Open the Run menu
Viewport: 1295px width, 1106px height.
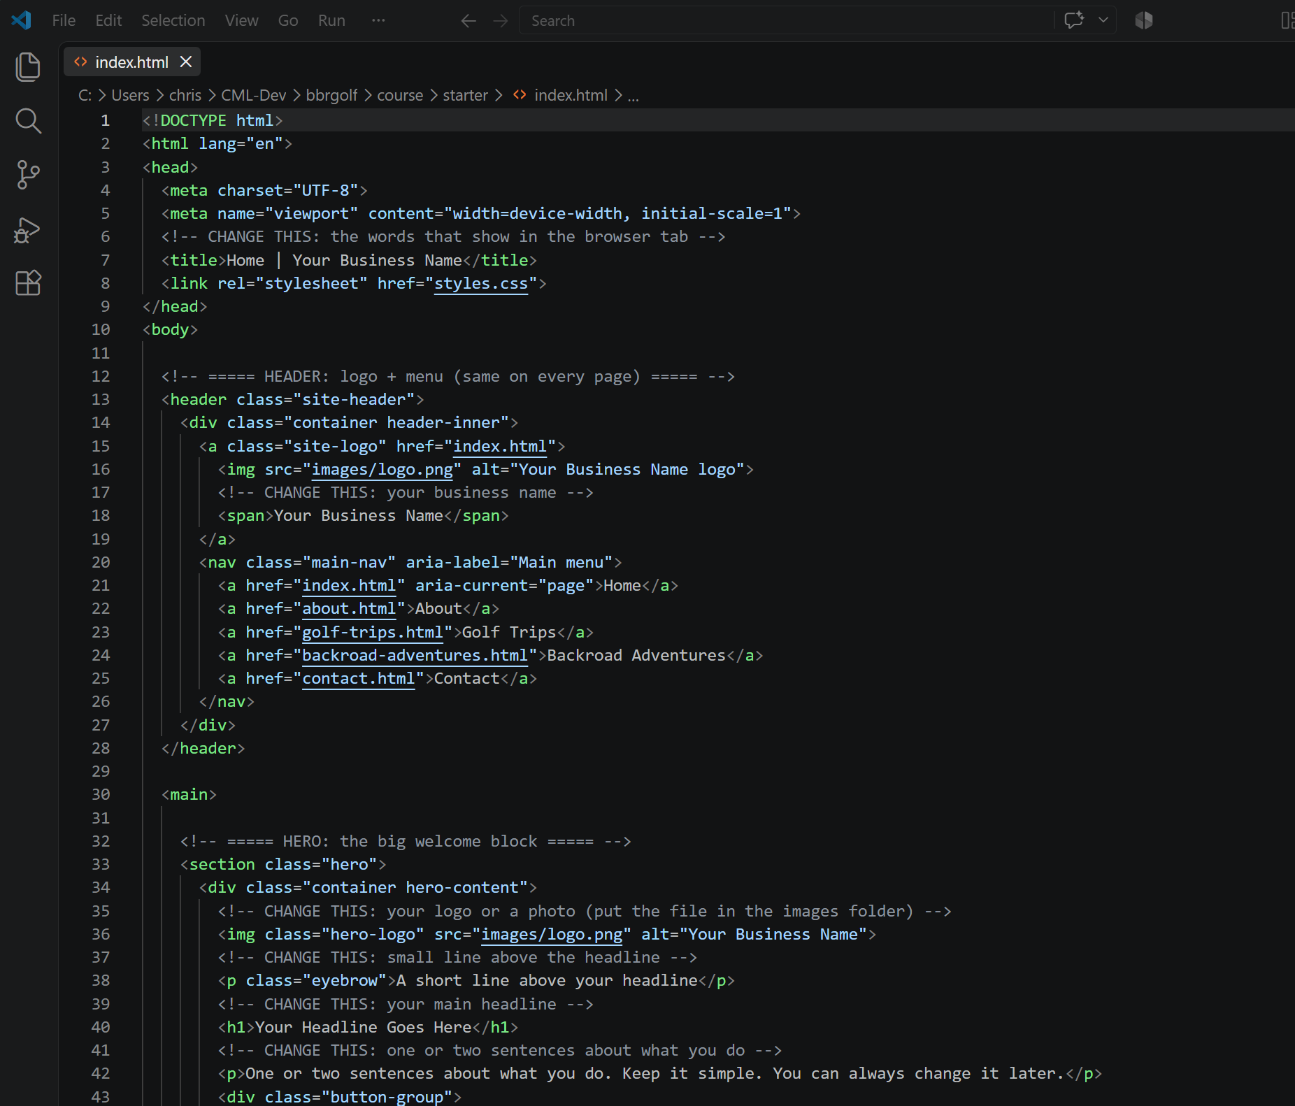tap(331, 20)
